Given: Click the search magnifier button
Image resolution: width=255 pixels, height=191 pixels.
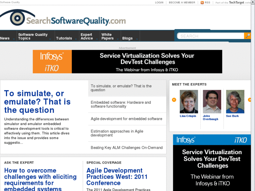Looking at the screenshot, I should click(247, 36).
